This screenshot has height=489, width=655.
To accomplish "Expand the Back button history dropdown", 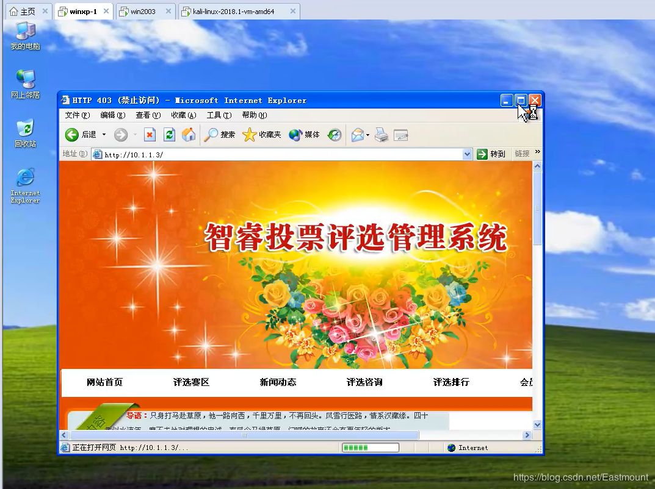I will [x=104, y=135].
